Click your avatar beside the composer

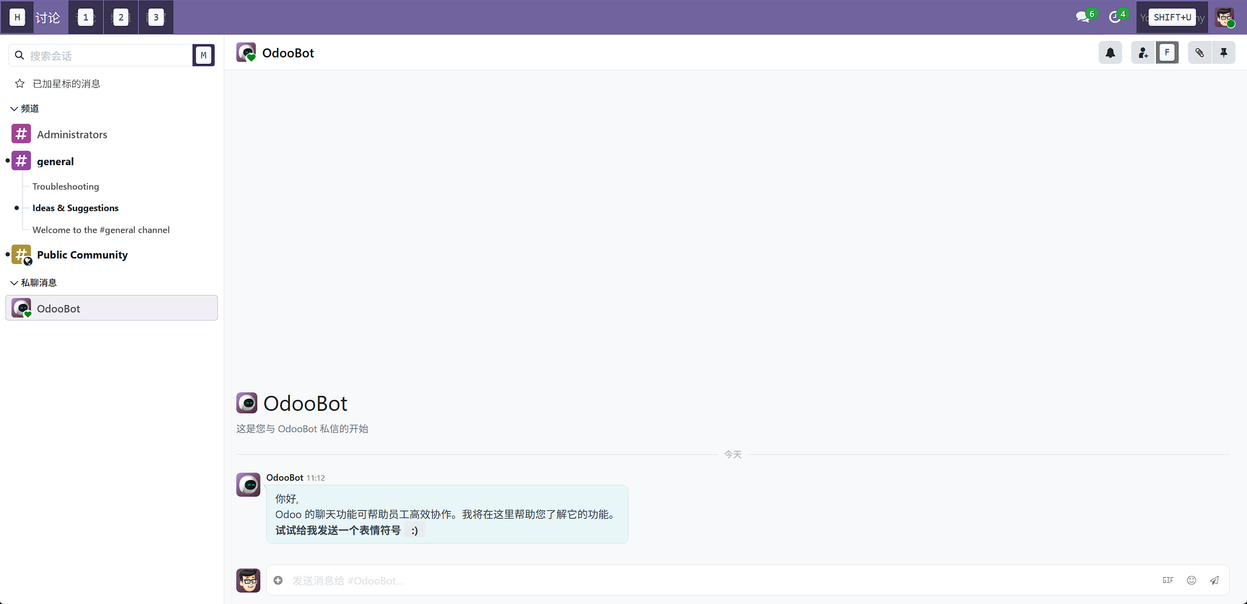coord(248,581)
